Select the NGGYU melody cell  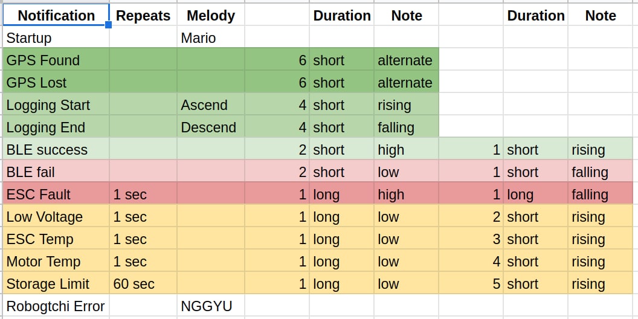[x=211, y=306]
